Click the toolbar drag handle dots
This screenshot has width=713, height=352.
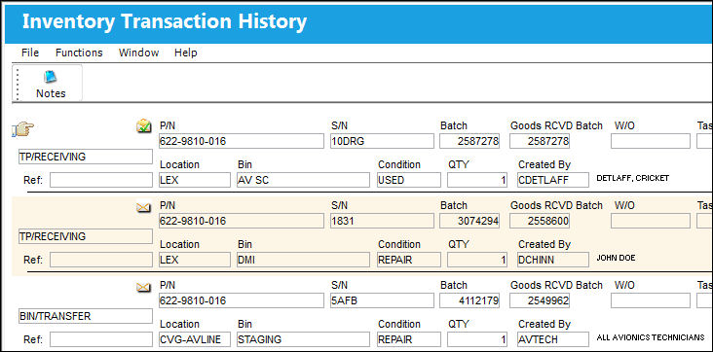tap(19, 84)
